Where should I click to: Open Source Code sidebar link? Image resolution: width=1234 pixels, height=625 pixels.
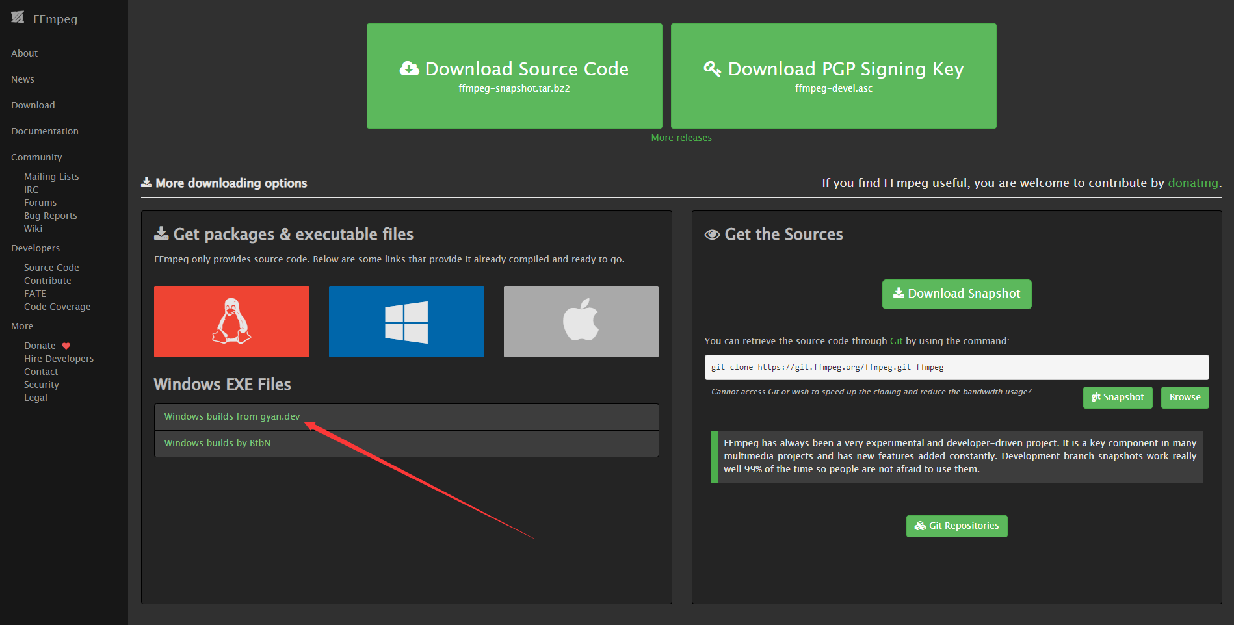[51, 268]
